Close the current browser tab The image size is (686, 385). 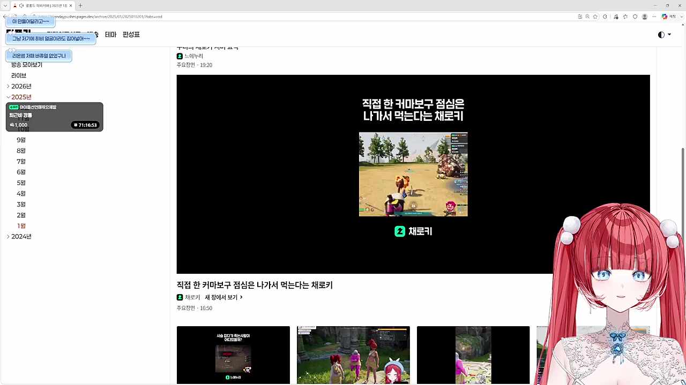71,5
